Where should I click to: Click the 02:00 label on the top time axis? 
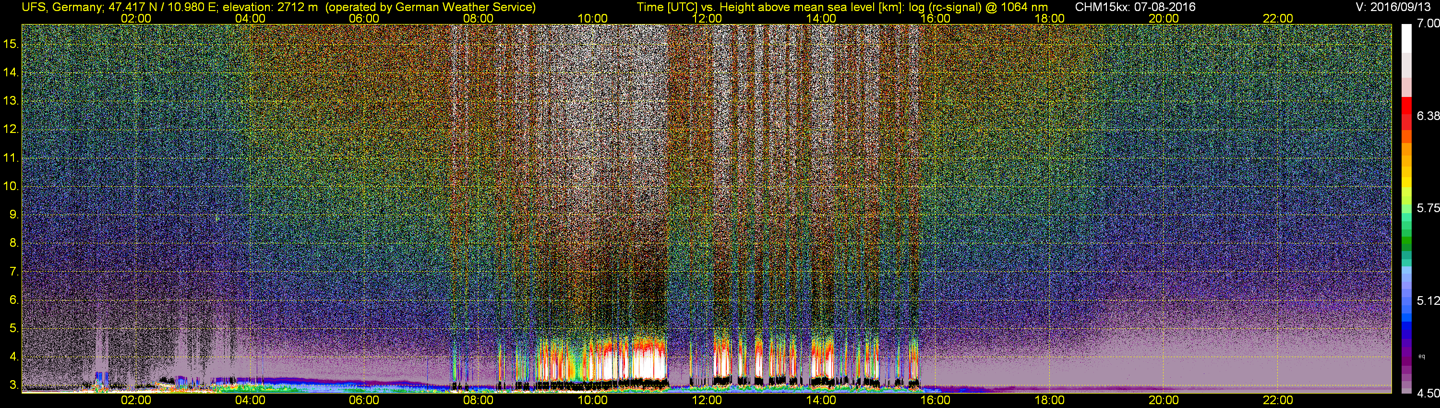coord(136,18)
